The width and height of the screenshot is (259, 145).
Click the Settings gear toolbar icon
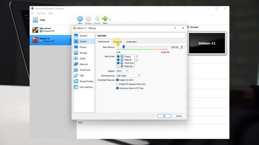coord(88,19)
